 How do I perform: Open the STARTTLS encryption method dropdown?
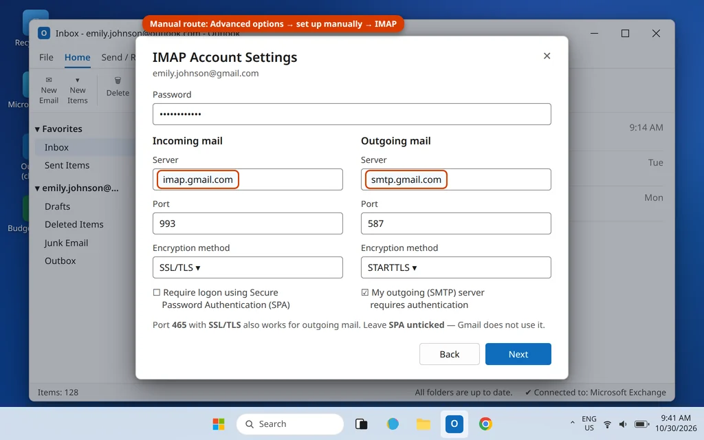pos(456,267)
